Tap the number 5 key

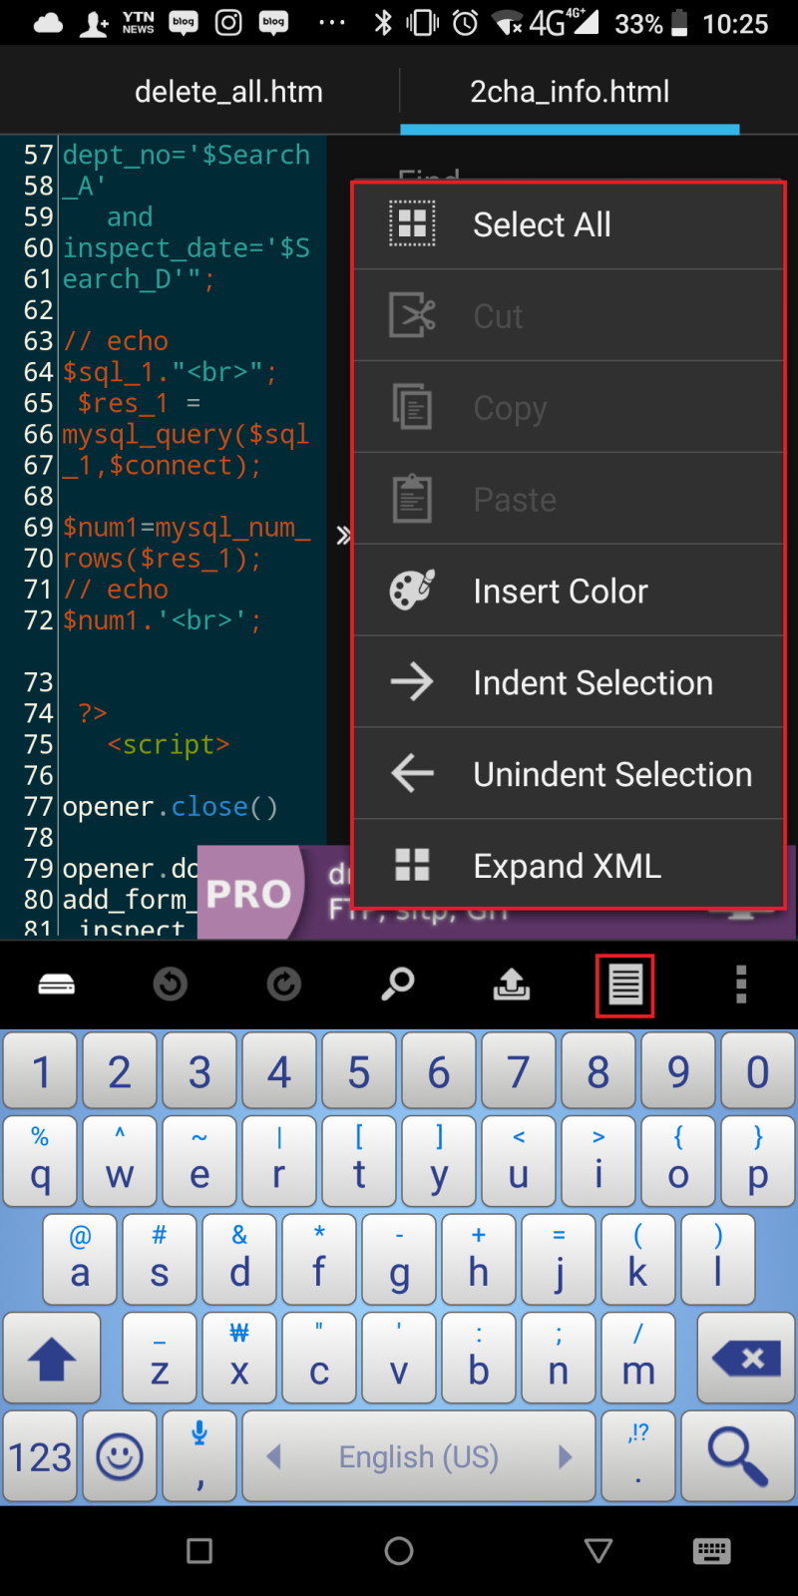coord(359,1071)
